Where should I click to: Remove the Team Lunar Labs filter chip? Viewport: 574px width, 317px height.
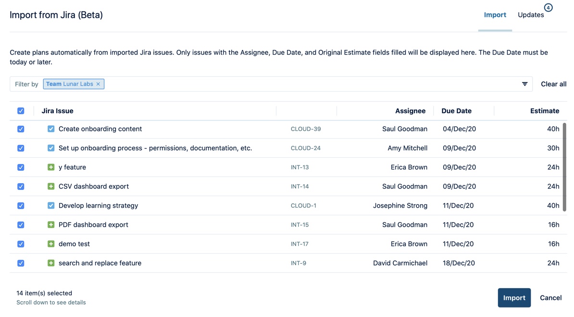(x=98, y=83)
